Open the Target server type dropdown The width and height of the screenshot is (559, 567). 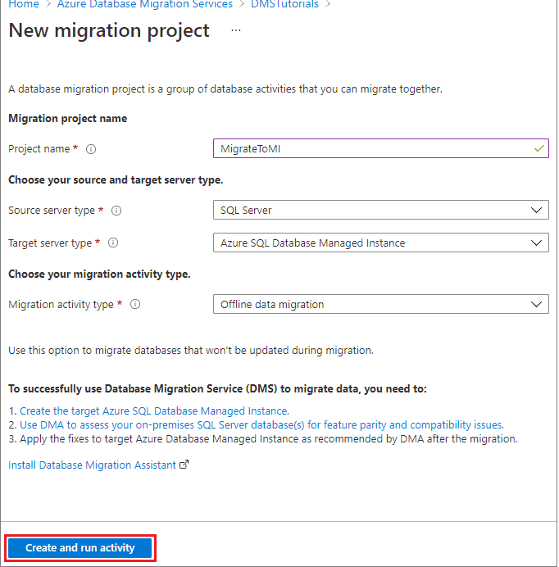[x=538, y=243]
